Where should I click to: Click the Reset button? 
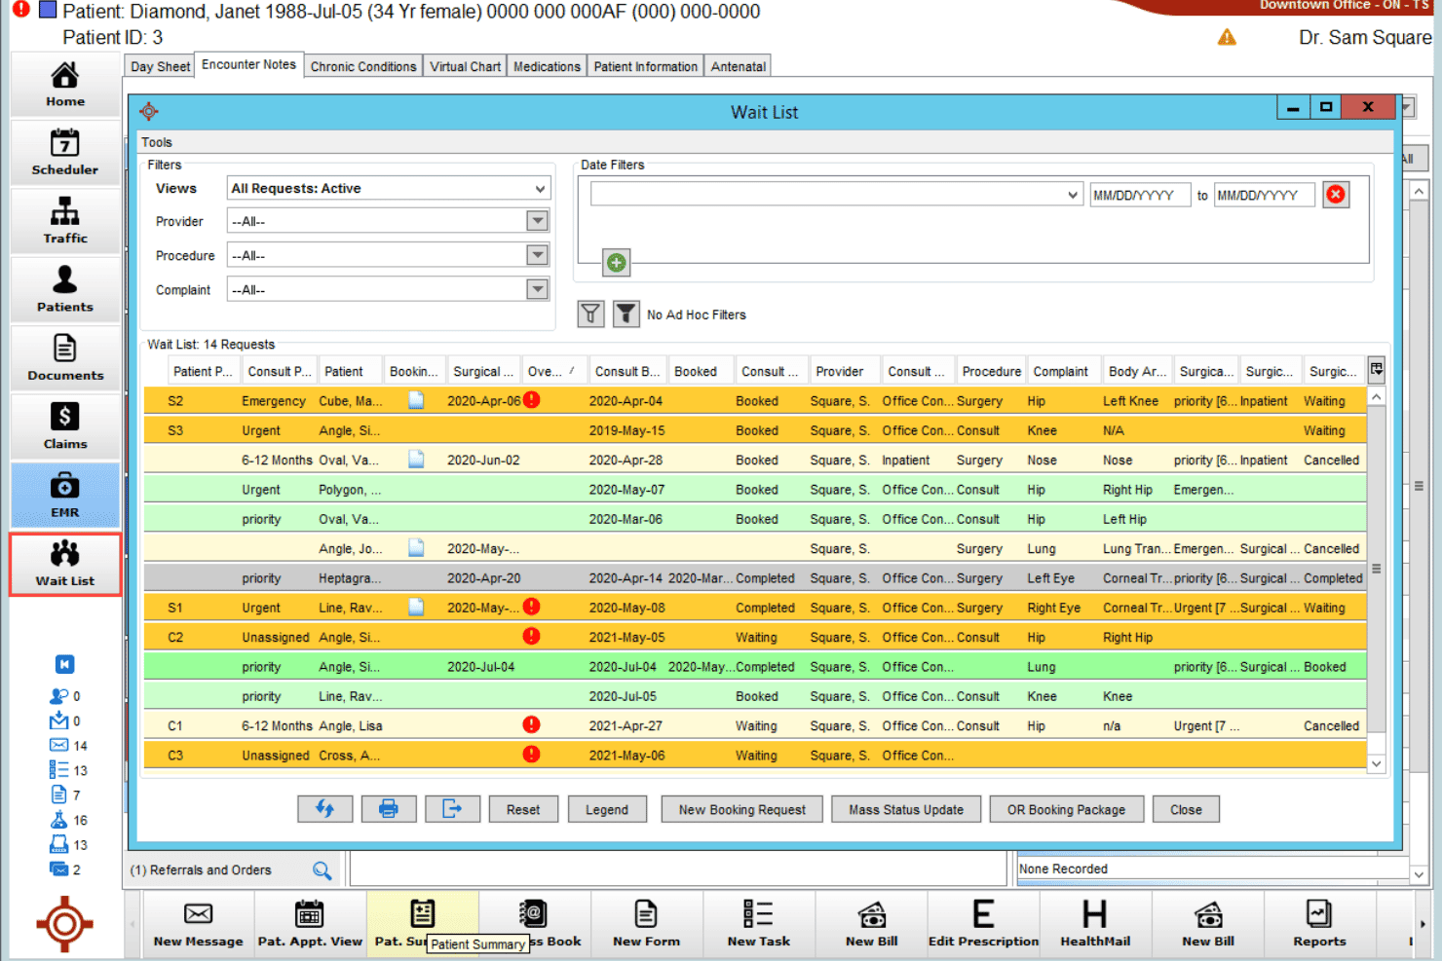click(x=523, y=809)
